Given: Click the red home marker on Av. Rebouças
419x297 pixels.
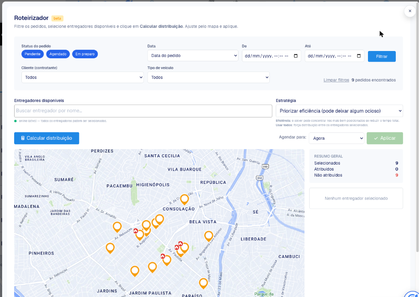Looking at the screenshot, I should coord(136,231).
